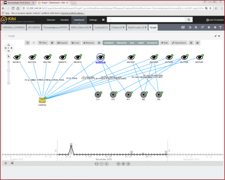Open the apps grid icon in navbar
Image resolution: width=225 pixels, height=180 pixels.
pyautogui.click(x=103, y=20)
